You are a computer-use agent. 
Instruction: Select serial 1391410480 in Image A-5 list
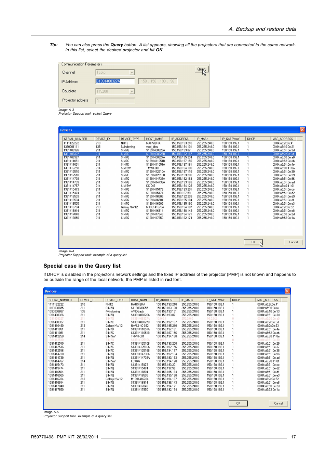56,326
